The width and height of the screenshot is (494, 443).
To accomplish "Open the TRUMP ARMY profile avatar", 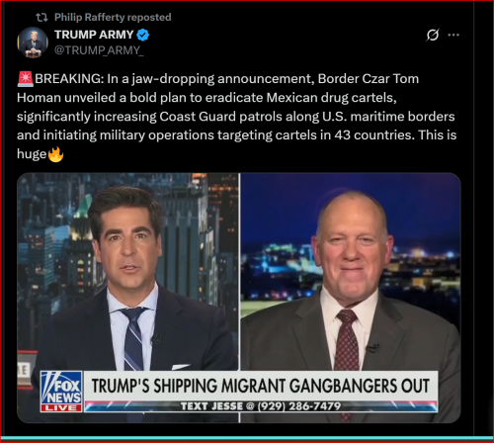I will (x=33, y=43).
